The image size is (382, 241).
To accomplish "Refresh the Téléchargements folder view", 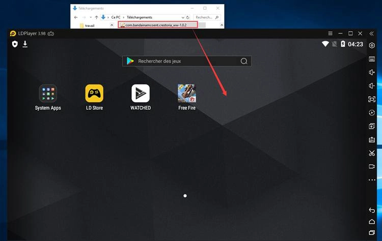I will [x=187, y=17].
